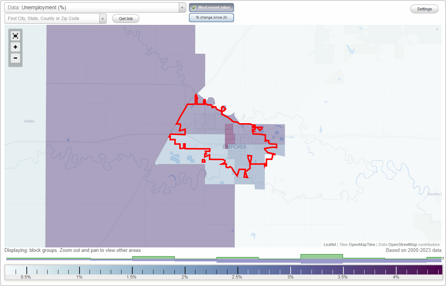Click the Data field dropdown arrow icon

coord(182,7)
